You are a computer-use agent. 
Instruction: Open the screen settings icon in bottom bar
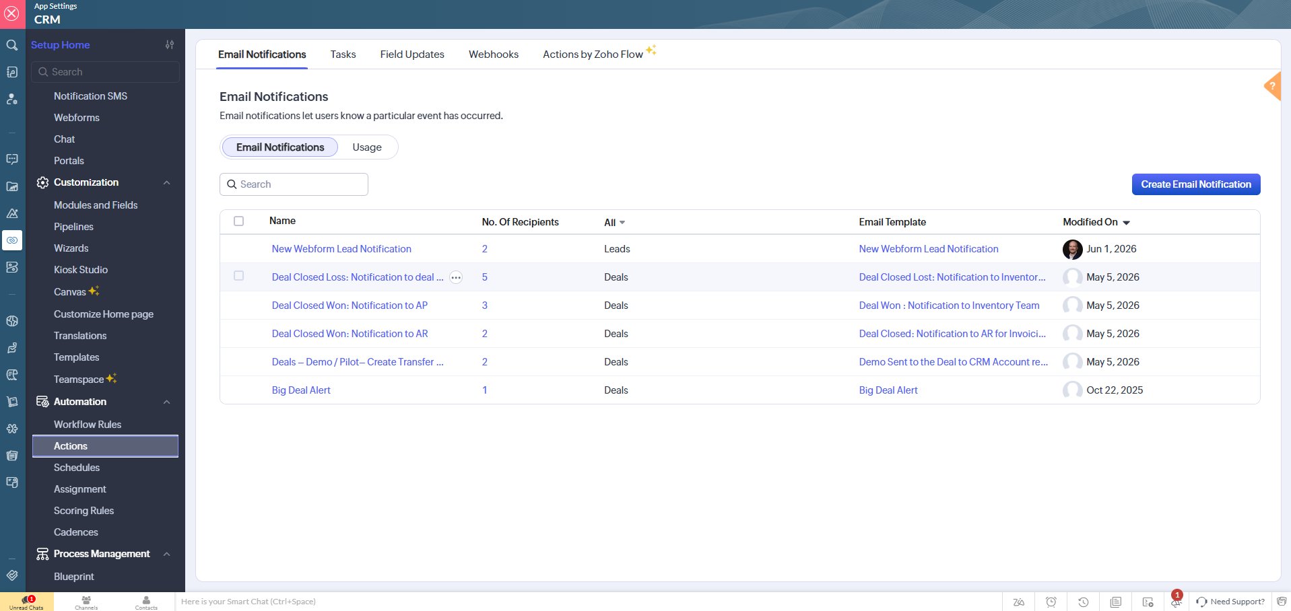[x=1148, y=602]
